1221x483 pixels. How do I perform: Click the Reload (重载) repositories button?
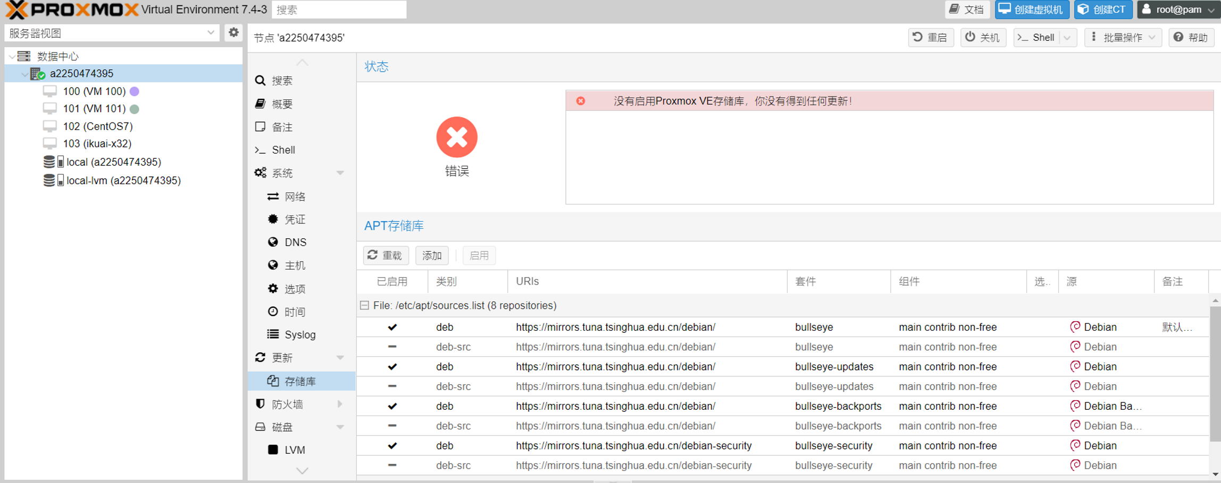pyautogui.click(x=386, y=255)
